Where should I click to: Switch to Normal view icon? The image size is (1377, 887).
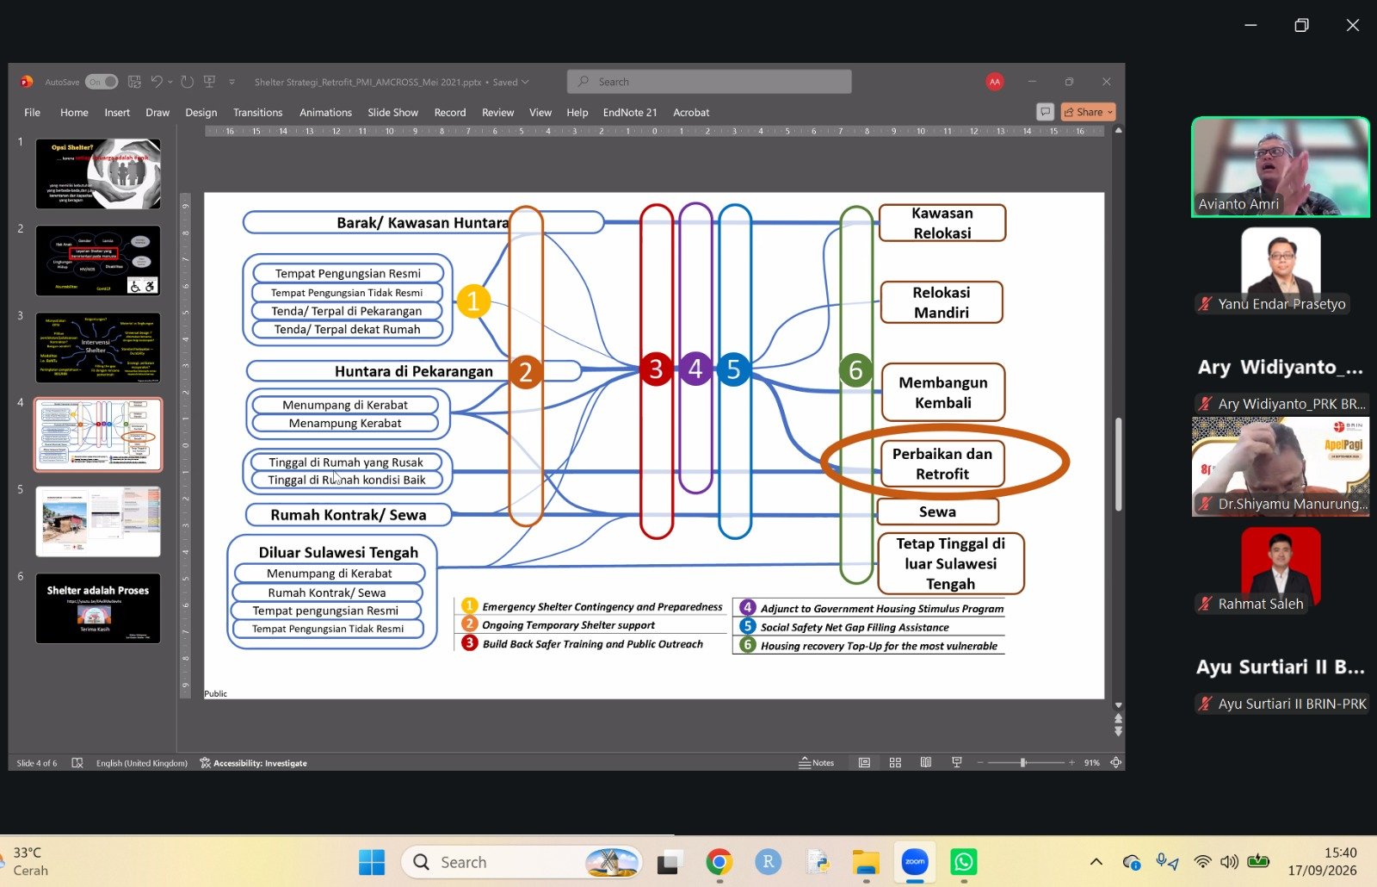864,763
